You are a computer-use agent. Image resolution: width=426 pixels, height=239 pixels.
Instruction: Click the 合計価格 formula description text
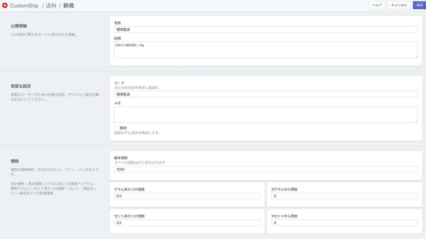tap(54, 188)
